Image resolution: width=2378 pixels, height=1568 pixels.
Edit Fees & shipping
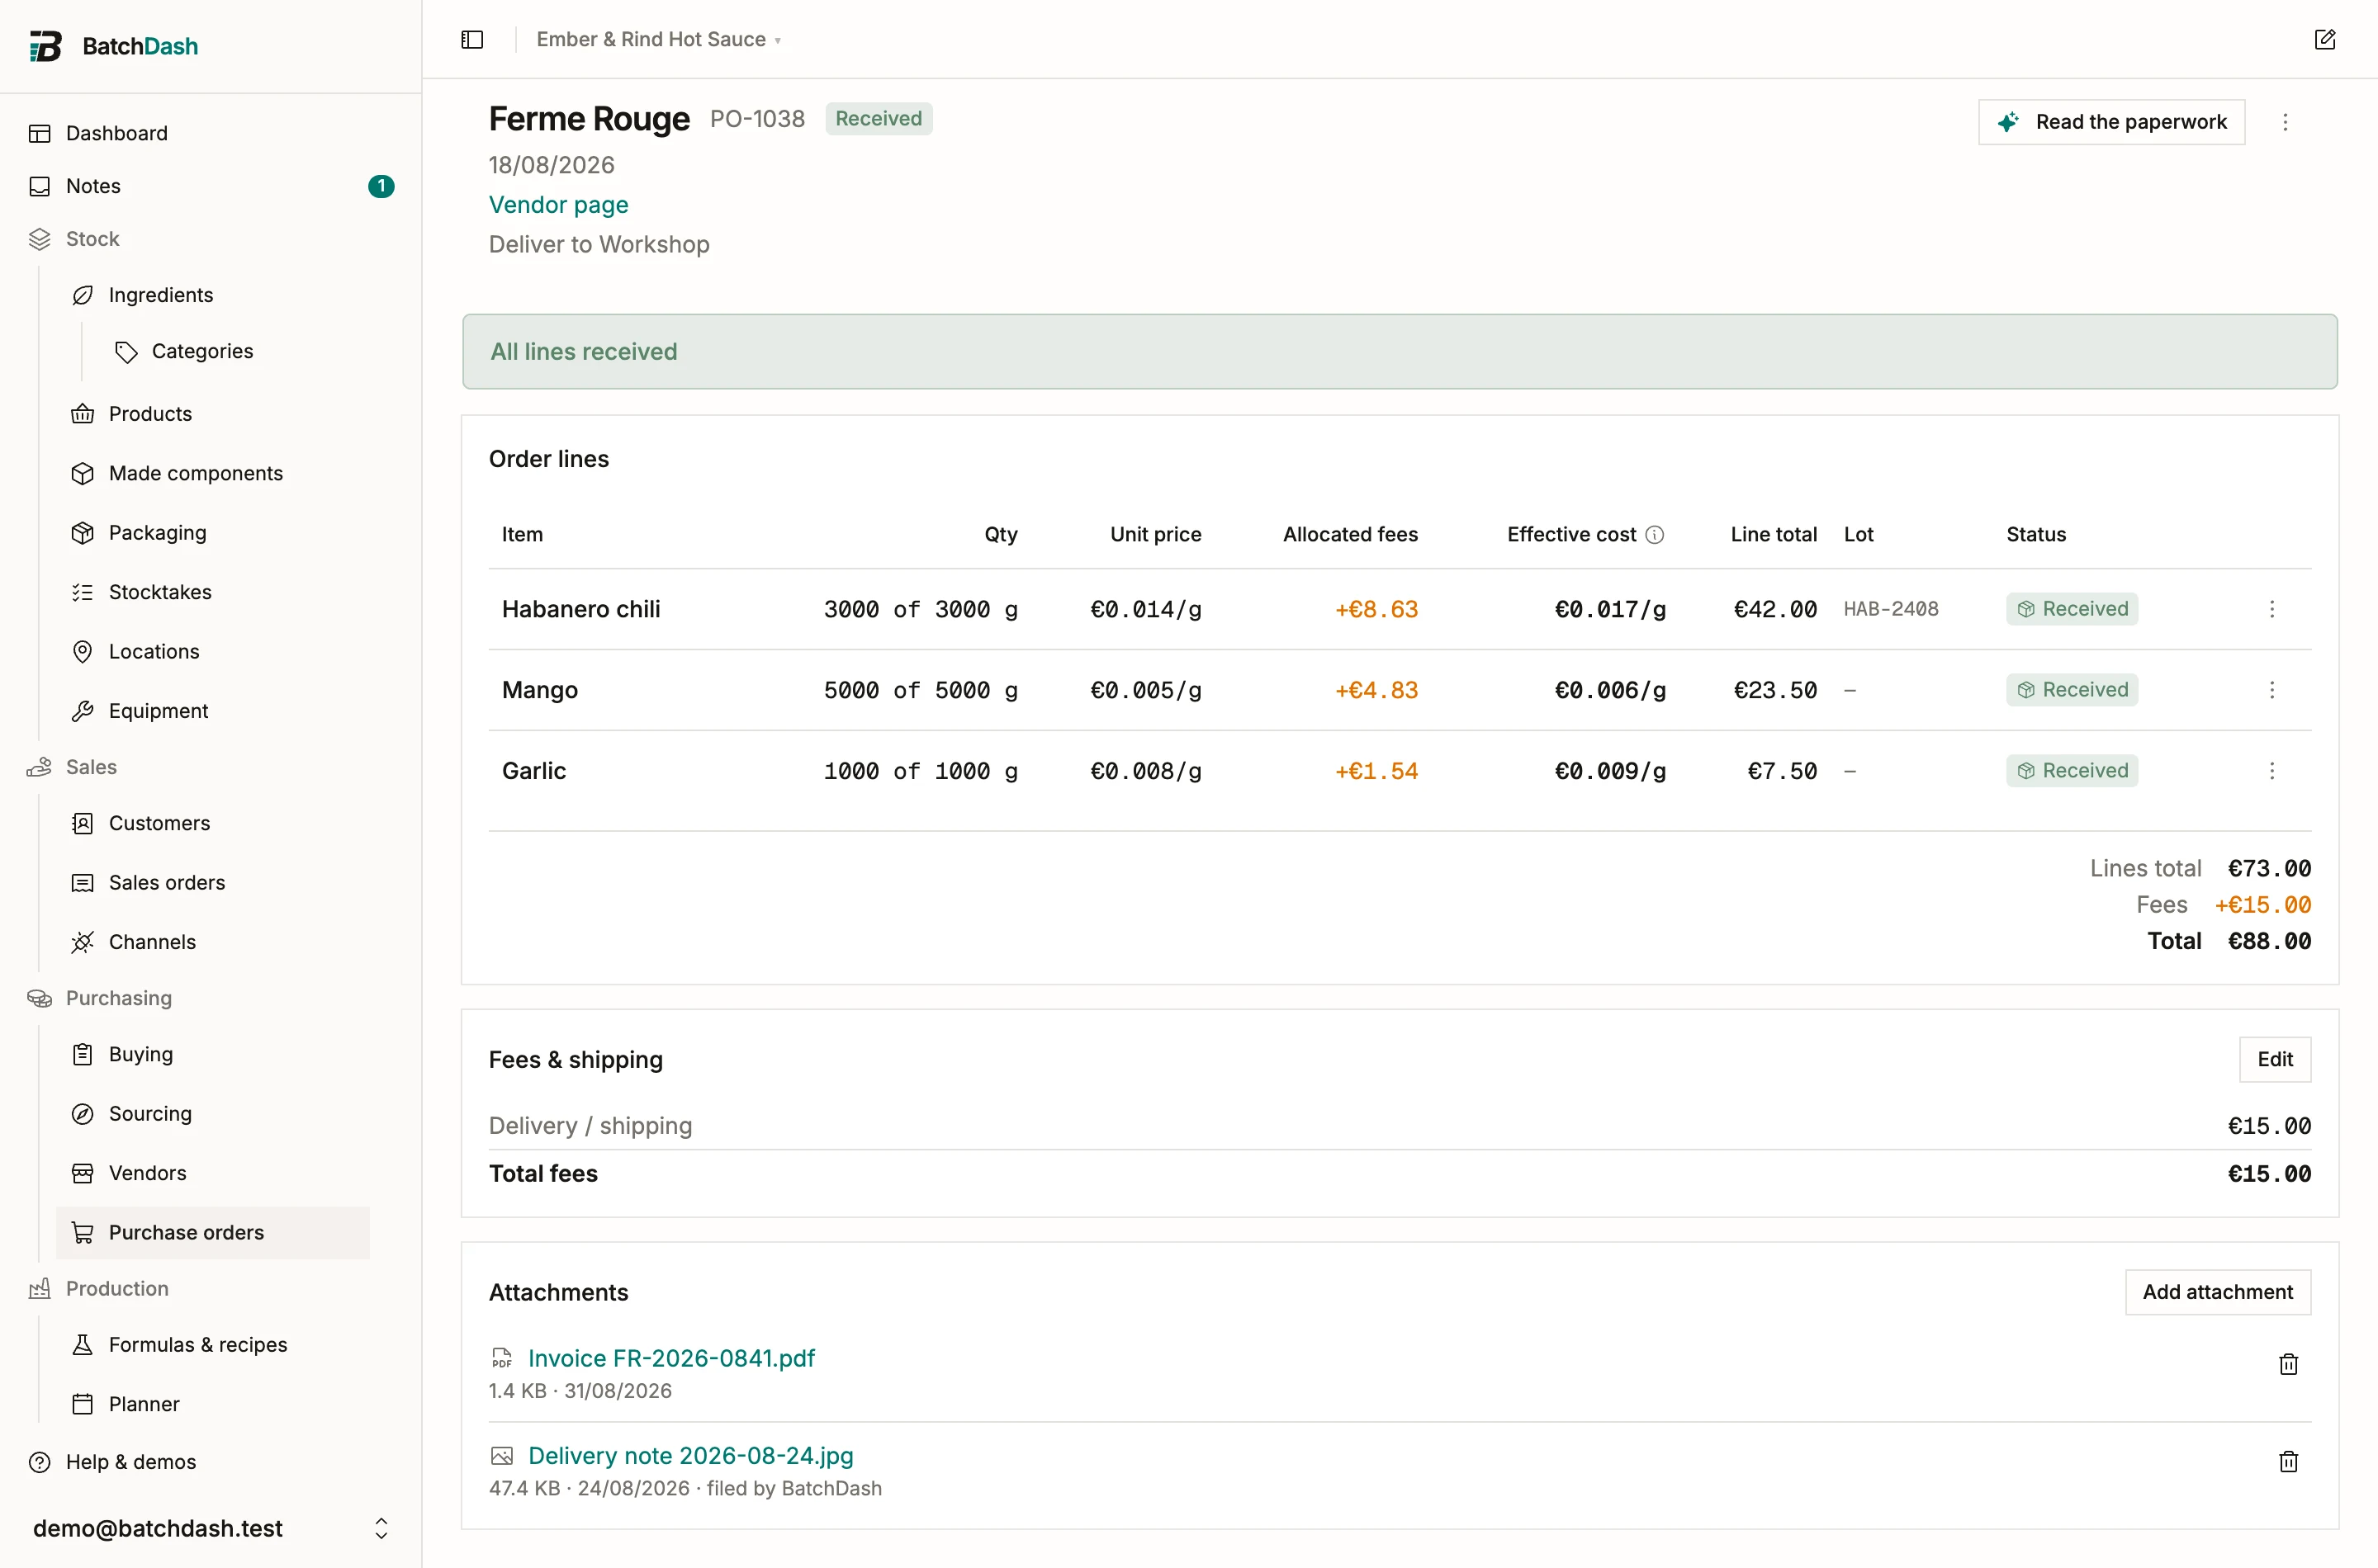point(2274,1059)
